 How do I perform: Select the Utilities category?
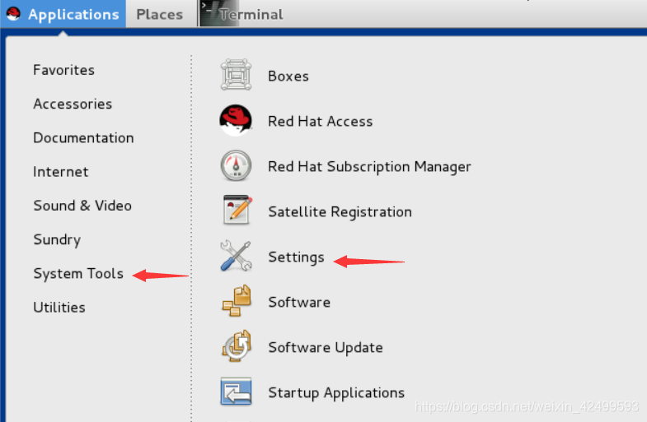click(x=59, y=307)
